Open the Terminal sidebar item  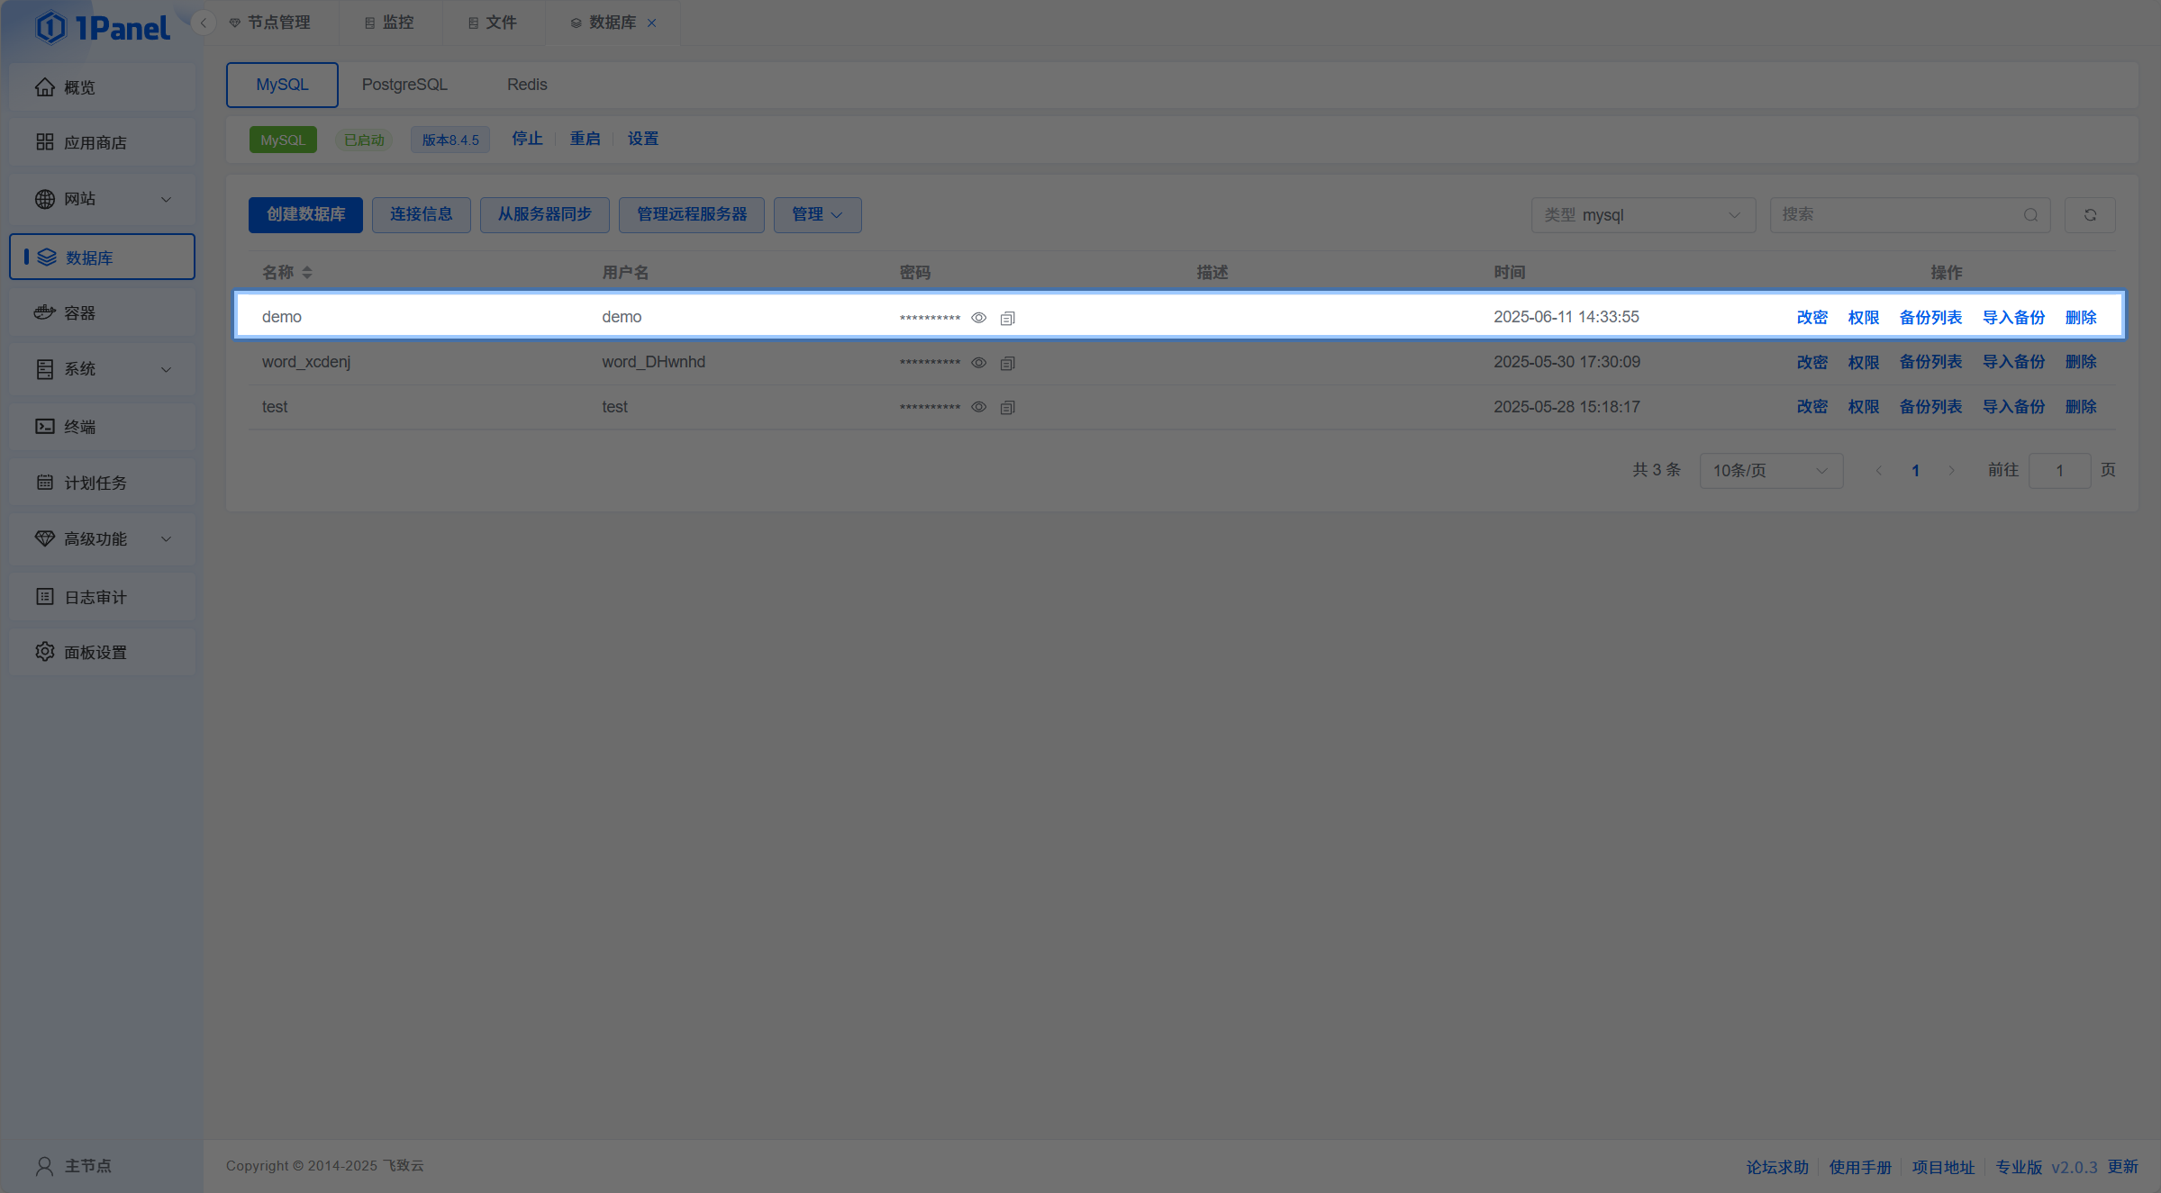pyautogui.click(x=79, y=426)
